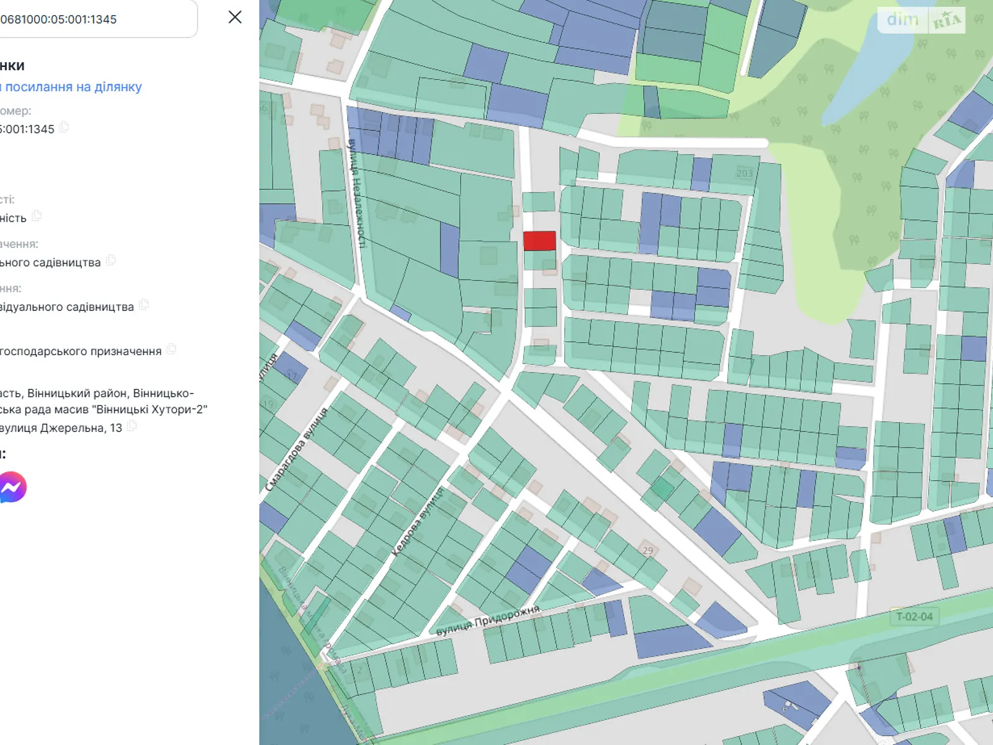This screenshot has width=993, height=745.
Task: Copy the cadastral number 5:001:1345
Action: pos(64,128)
